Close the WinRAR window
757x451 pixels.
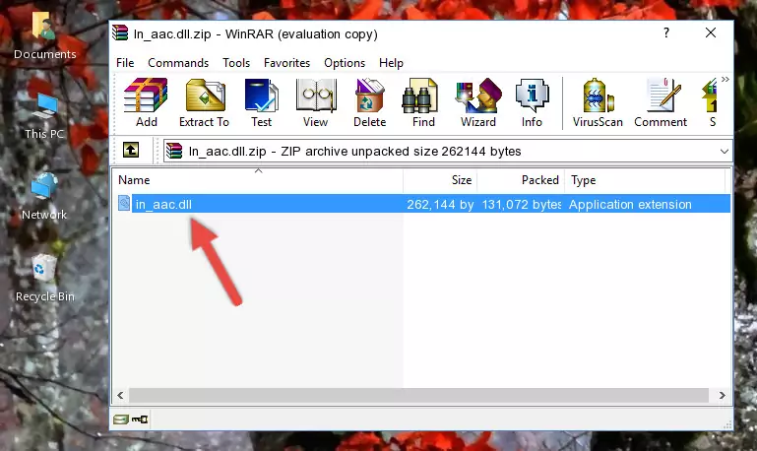711,32
